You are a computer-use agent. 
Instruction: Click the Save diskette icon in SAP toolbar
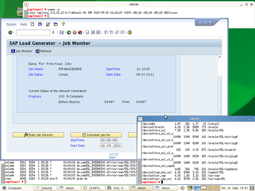click(x=62, y=32)
